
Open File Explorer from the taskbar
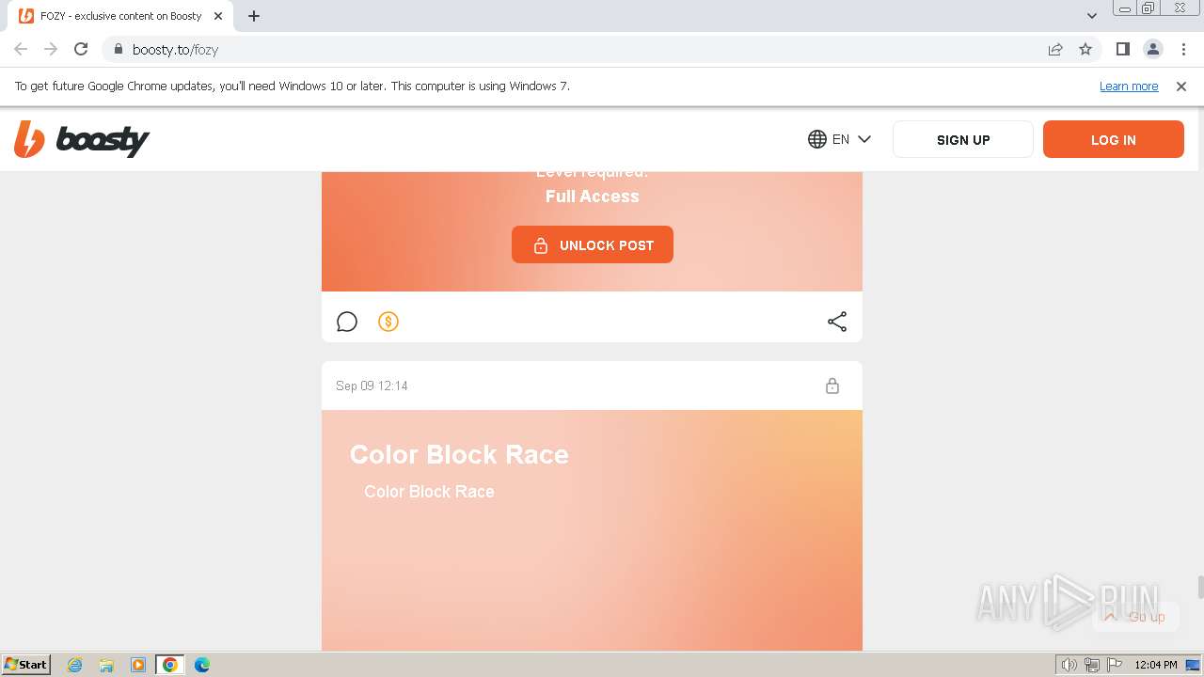106,665
